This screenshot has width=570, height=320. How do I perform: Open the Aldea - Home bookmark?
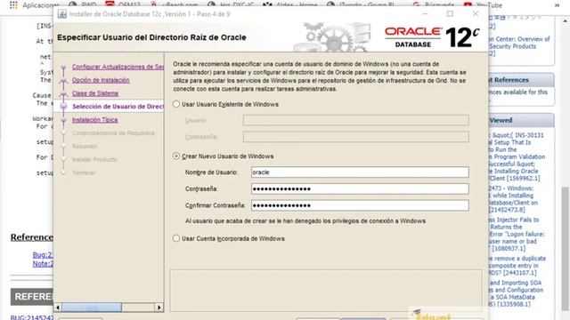click(290, 5)
